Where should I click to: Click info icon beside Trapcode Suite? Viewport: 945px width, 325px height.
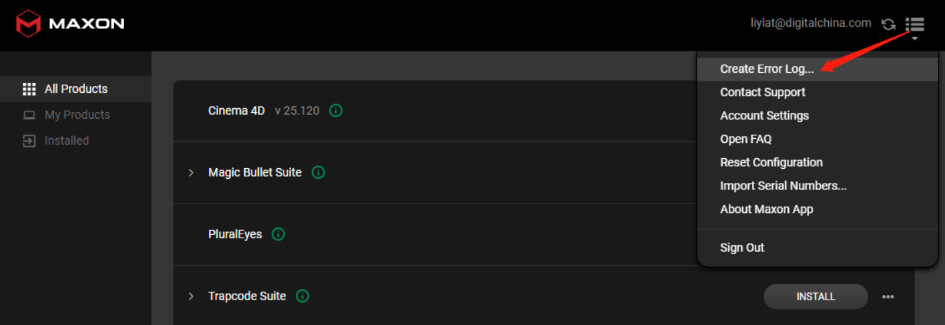click(x=303, y=296)
